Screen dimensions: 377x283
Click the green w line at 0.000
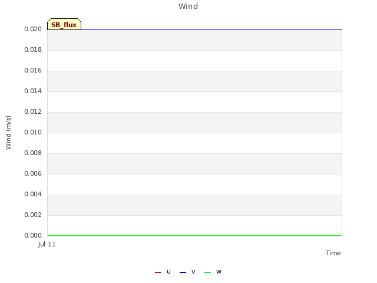195,235
